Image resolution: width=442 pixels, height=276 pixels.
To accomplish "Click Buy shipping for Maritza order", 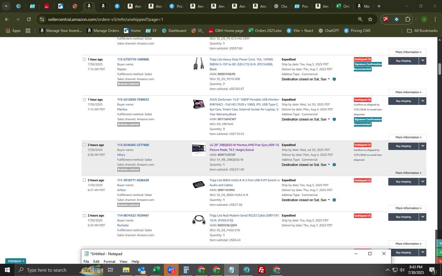I will point(403,101).
